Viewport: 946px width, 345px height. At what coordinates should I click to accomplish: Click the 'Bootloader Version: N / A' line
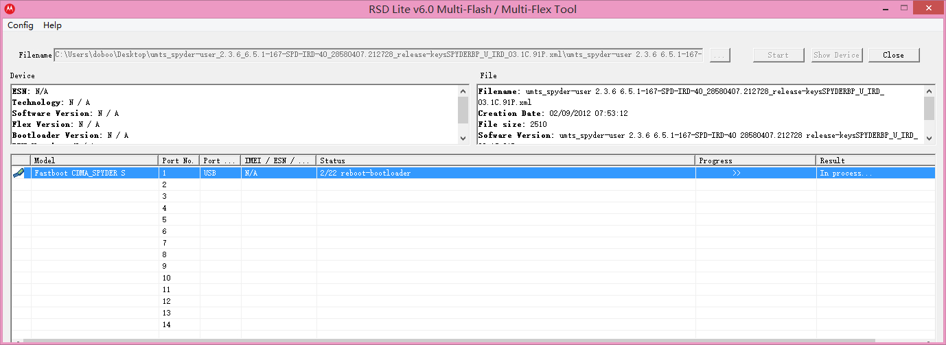[70, 135]
